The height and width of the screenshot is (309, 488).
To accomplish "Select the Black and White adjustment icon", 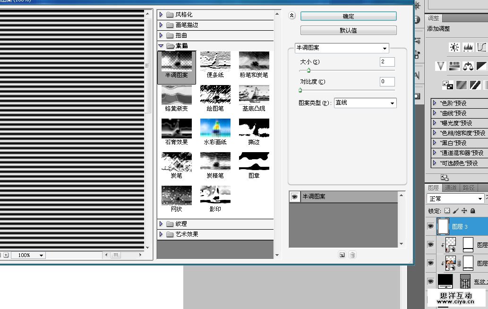I will (482, 66).
